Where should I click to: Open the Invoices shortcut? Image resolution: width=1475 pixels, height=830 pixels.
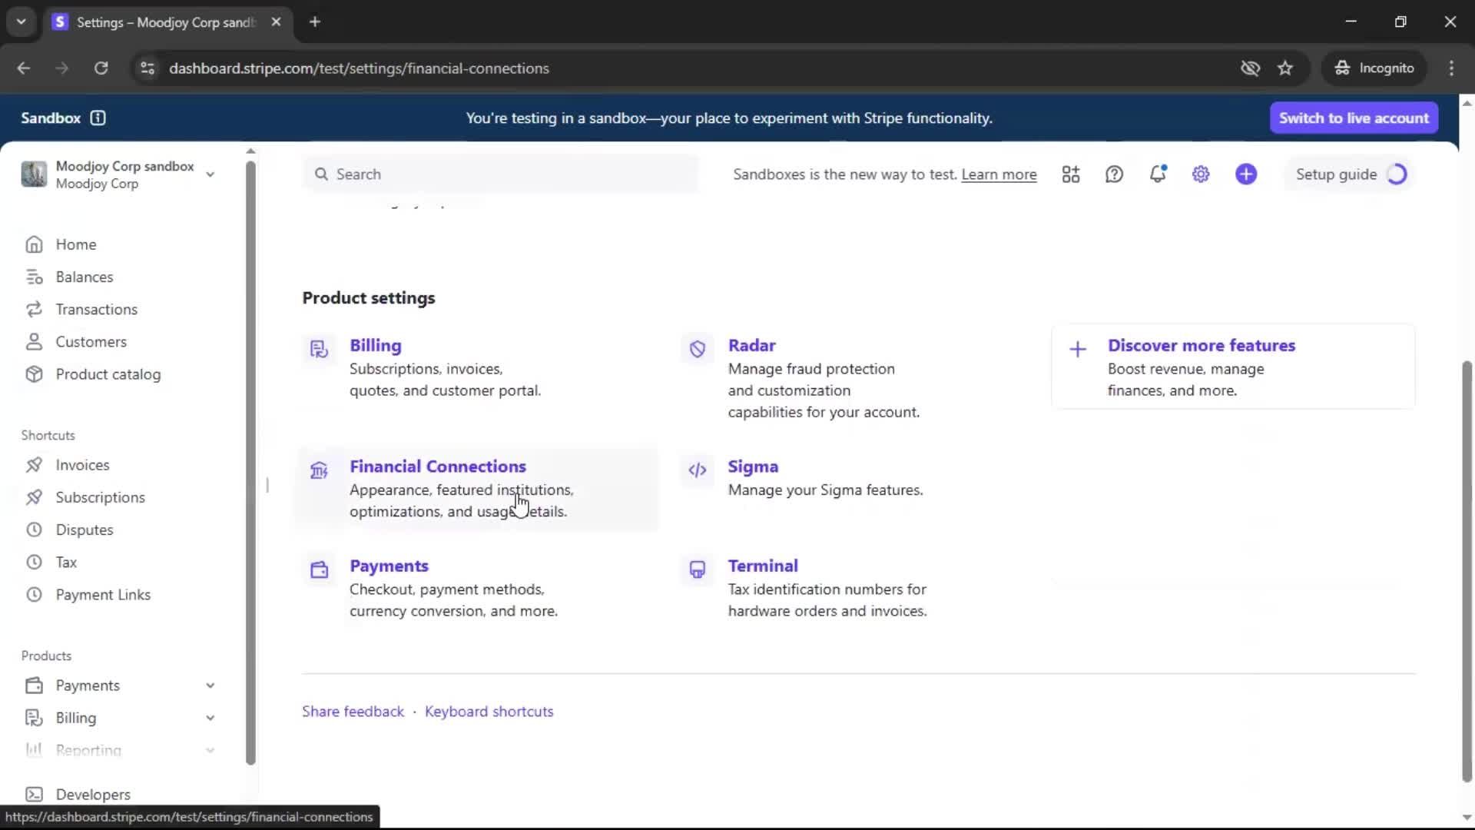82,465
